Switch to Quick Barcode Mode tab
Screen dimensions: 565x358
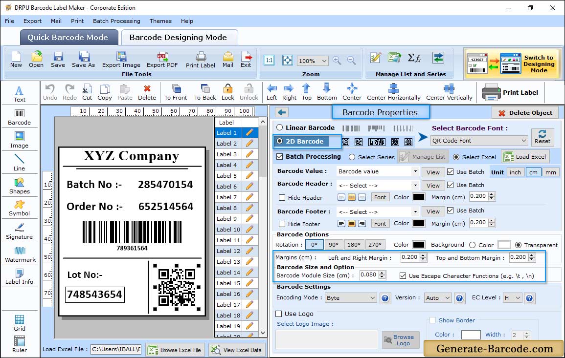[68, 38]
